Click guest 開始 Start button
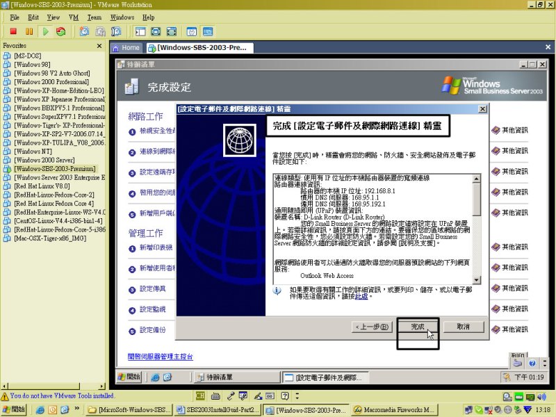Image resolution: width=556 pixels, height=417 pixels. tap(129, 377)
